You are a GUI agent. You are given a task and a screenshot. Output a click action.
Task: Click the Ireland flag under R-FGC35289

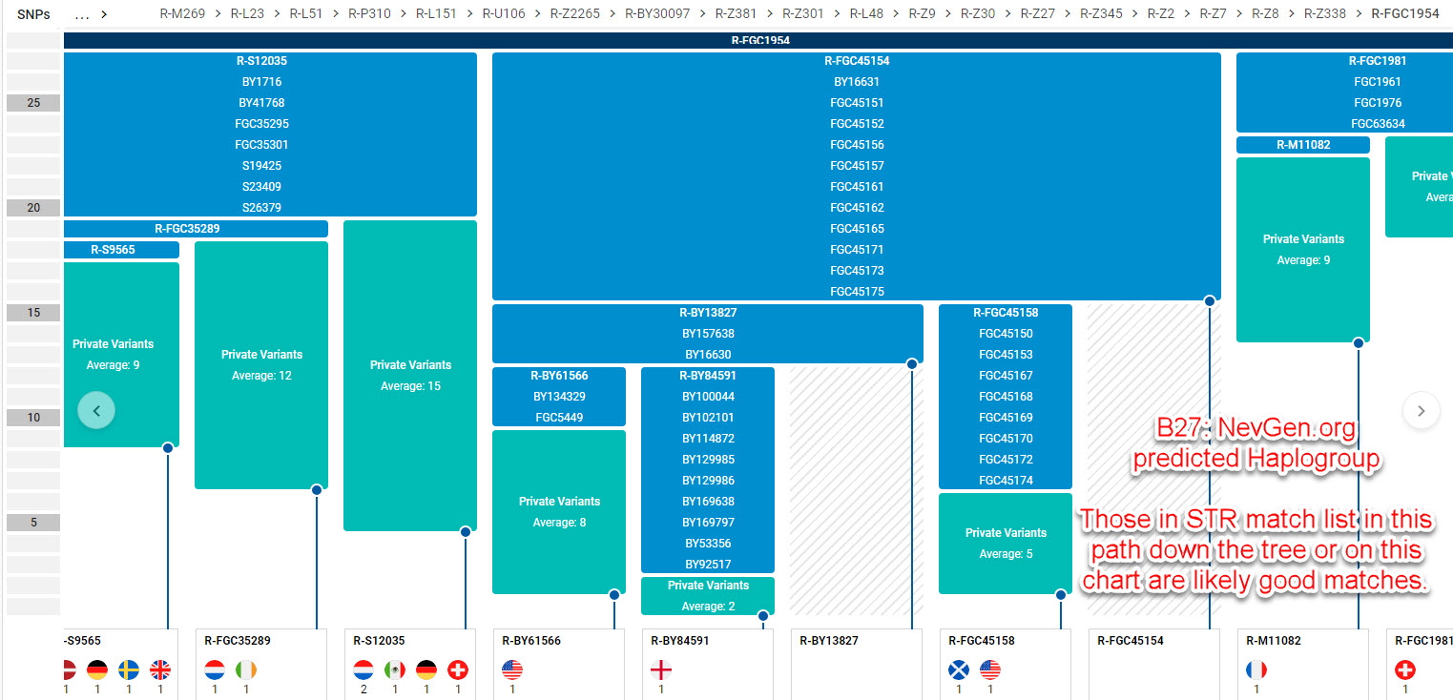246,669
